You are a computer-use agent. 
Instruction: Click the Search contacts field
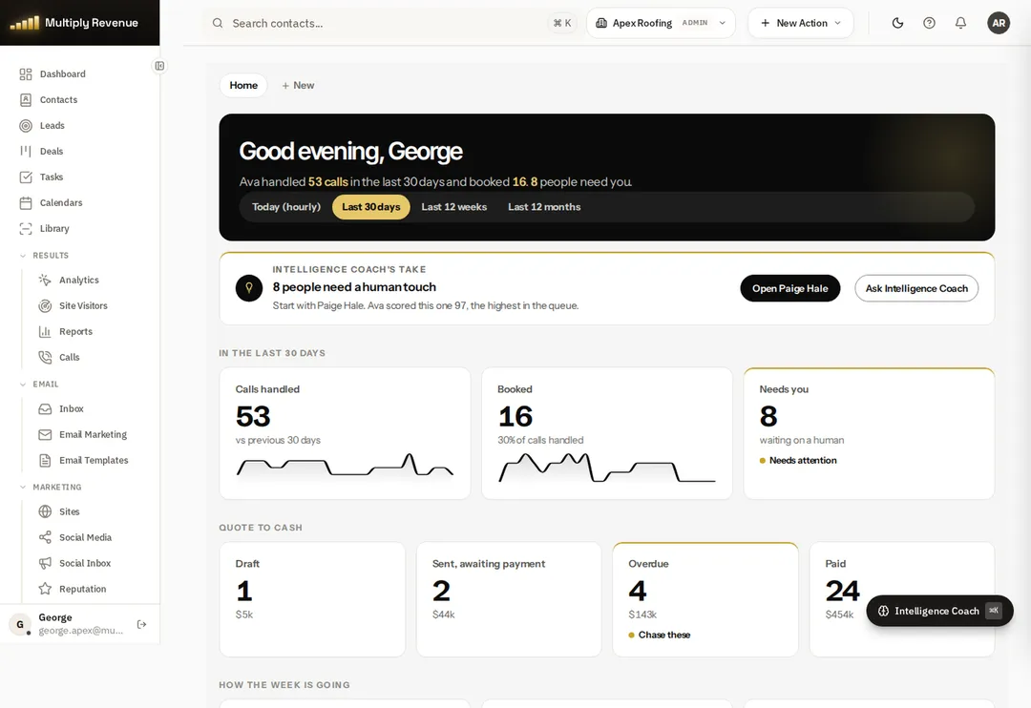point(390,23)
